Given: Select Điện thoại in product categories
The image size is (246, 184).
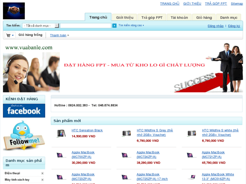Looking at the screenshot, I should click(x=13, y=173).
